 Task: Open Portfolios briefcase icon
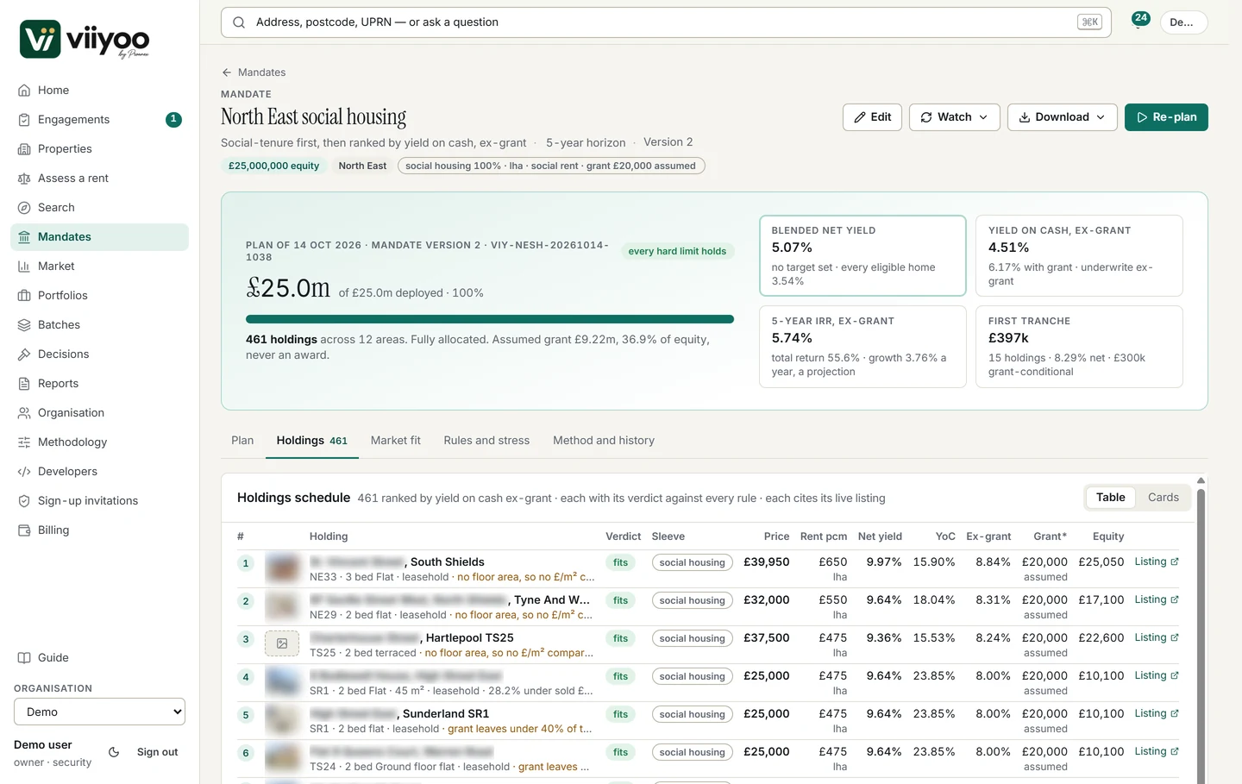click(x=24, y=296)
